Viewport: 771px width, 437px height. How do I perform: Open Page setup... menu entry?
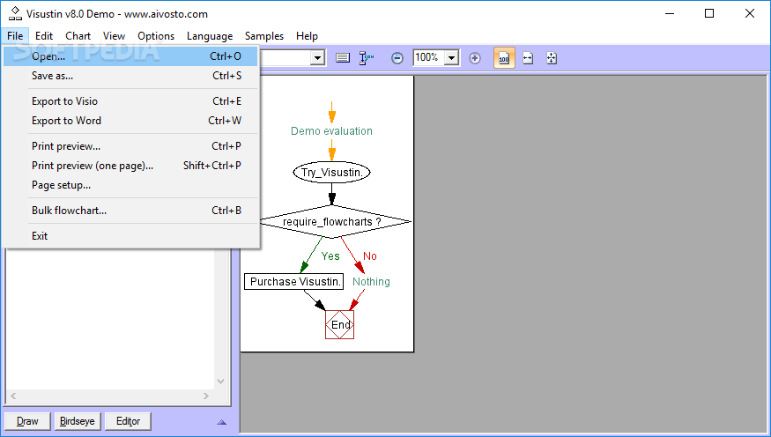(130, 186)
